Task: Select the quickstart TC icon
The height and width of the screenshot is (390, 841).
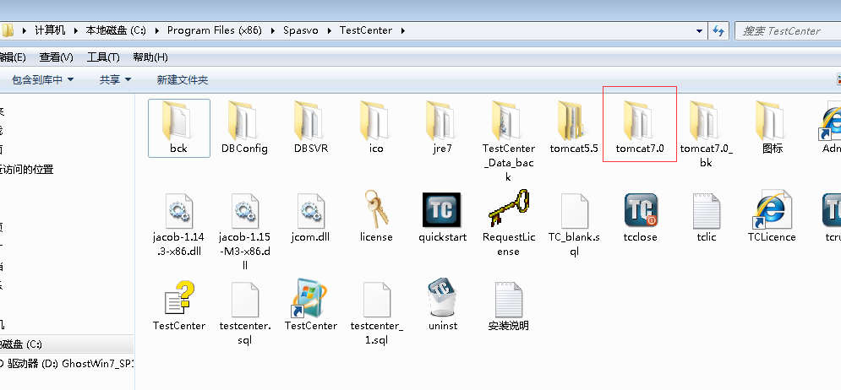Action: pyautogui.click(x=442, y=211)
